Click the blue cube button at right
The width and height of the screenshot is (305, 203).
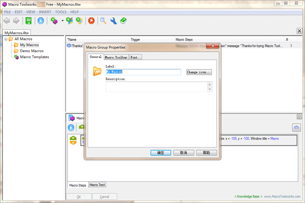pyautogui.click(x=297, y=128)
